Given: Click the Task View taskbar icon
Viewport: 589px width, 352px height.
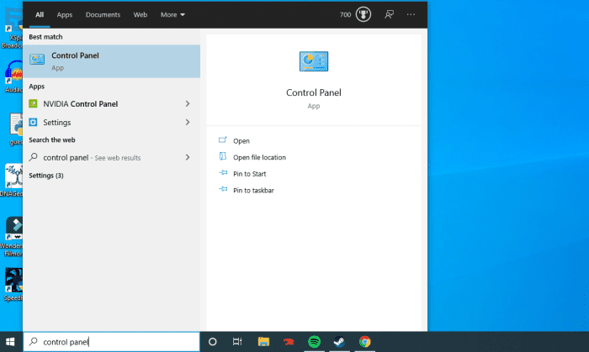Looking at the screenshot, I should 237,342.
